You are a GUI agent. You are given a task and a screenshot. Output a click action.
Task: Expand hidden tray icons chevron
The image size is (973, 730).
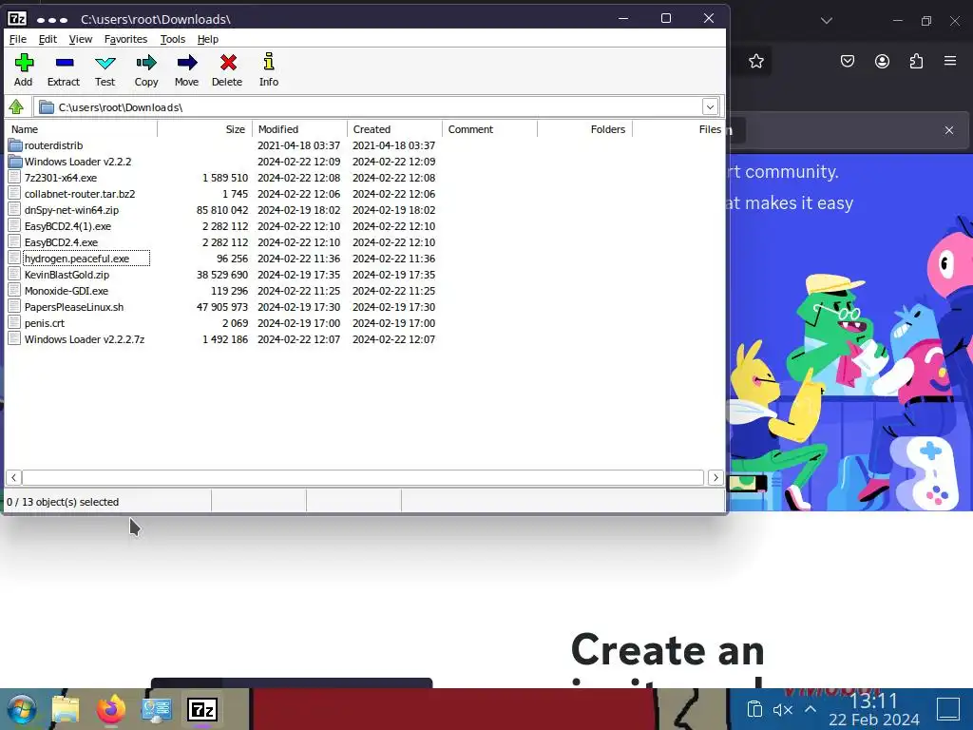point(811,709)
